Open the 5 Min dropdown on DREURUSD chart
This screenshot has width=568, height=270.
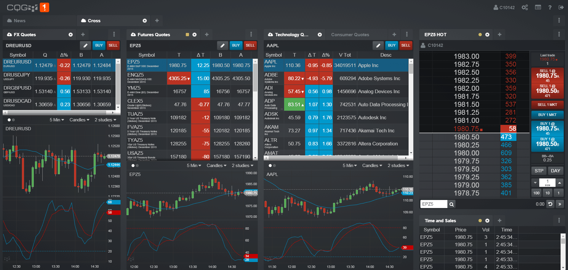(57, 120)
